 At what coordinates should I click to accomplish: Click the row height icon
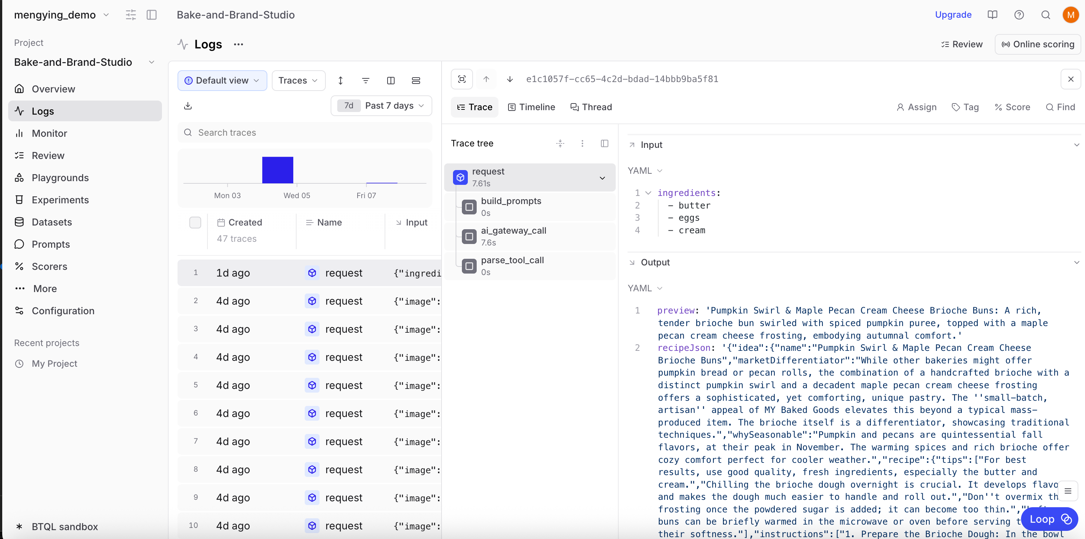click(415, 81)
